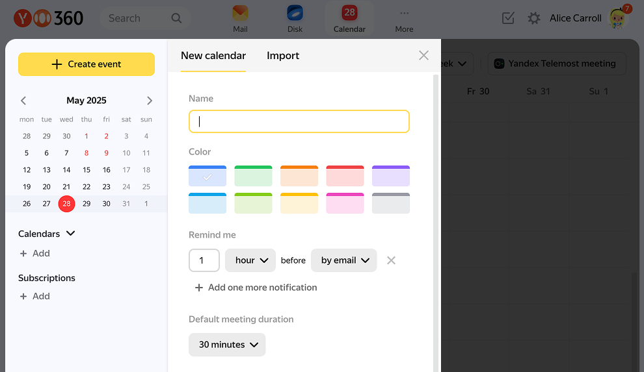
Task: Click the Create event button
Action: point(87,64)
